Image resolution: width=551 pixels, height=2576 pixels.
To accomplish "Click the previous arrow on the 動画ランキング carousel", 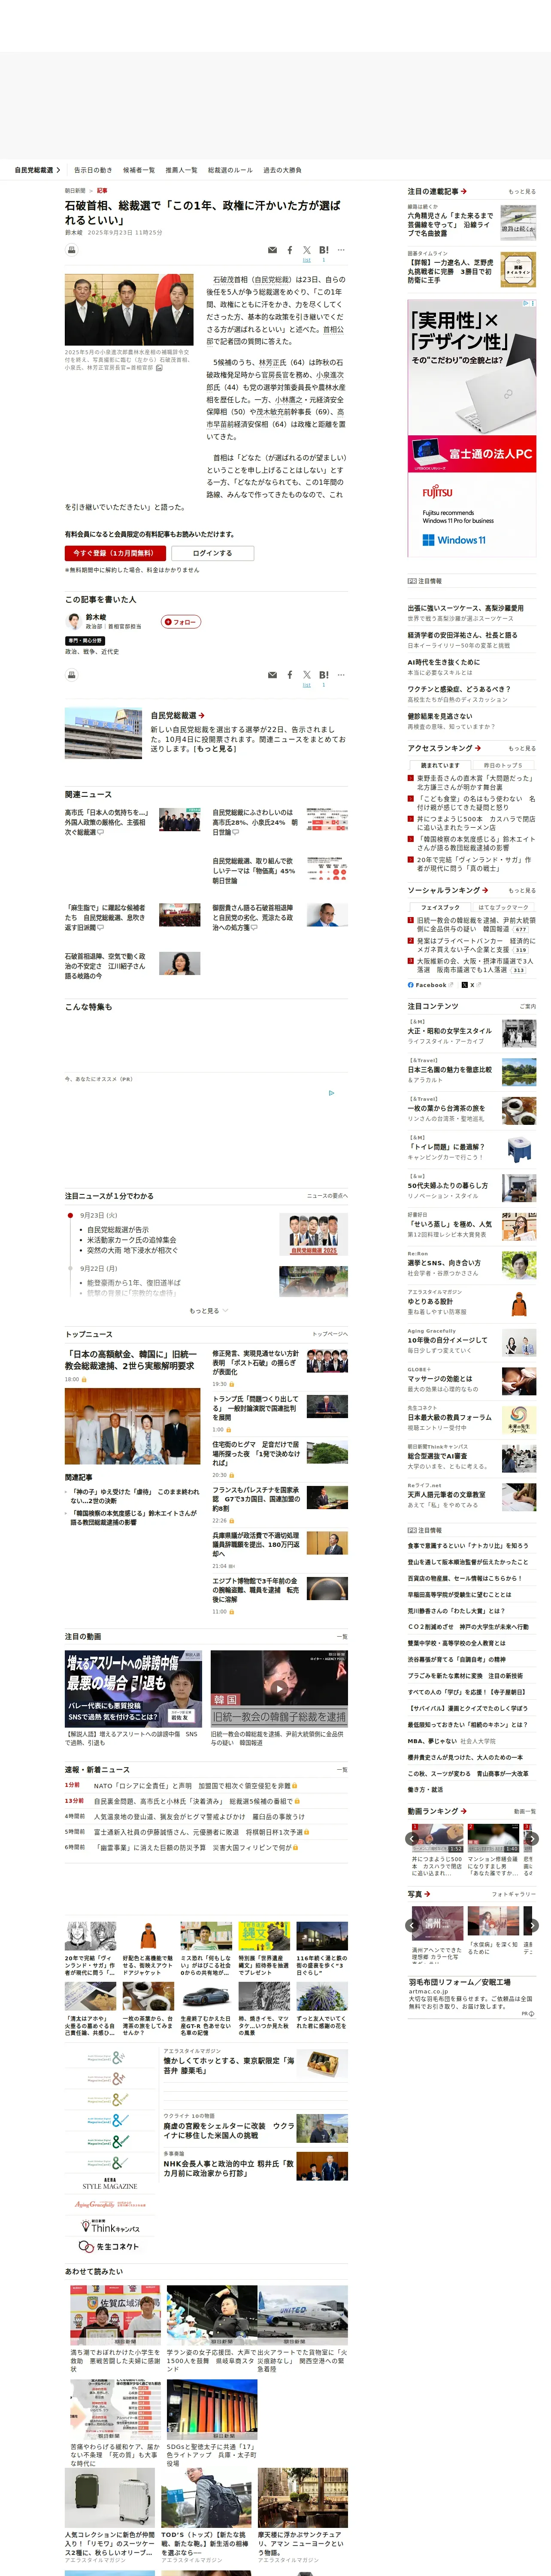I will tap(412, 1838).
